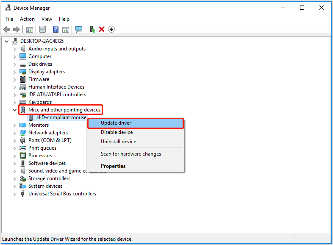Click the Show/Hide Console Tree toolbar icon
Viewport: 333px width, 245px height.
click(30, 30)
